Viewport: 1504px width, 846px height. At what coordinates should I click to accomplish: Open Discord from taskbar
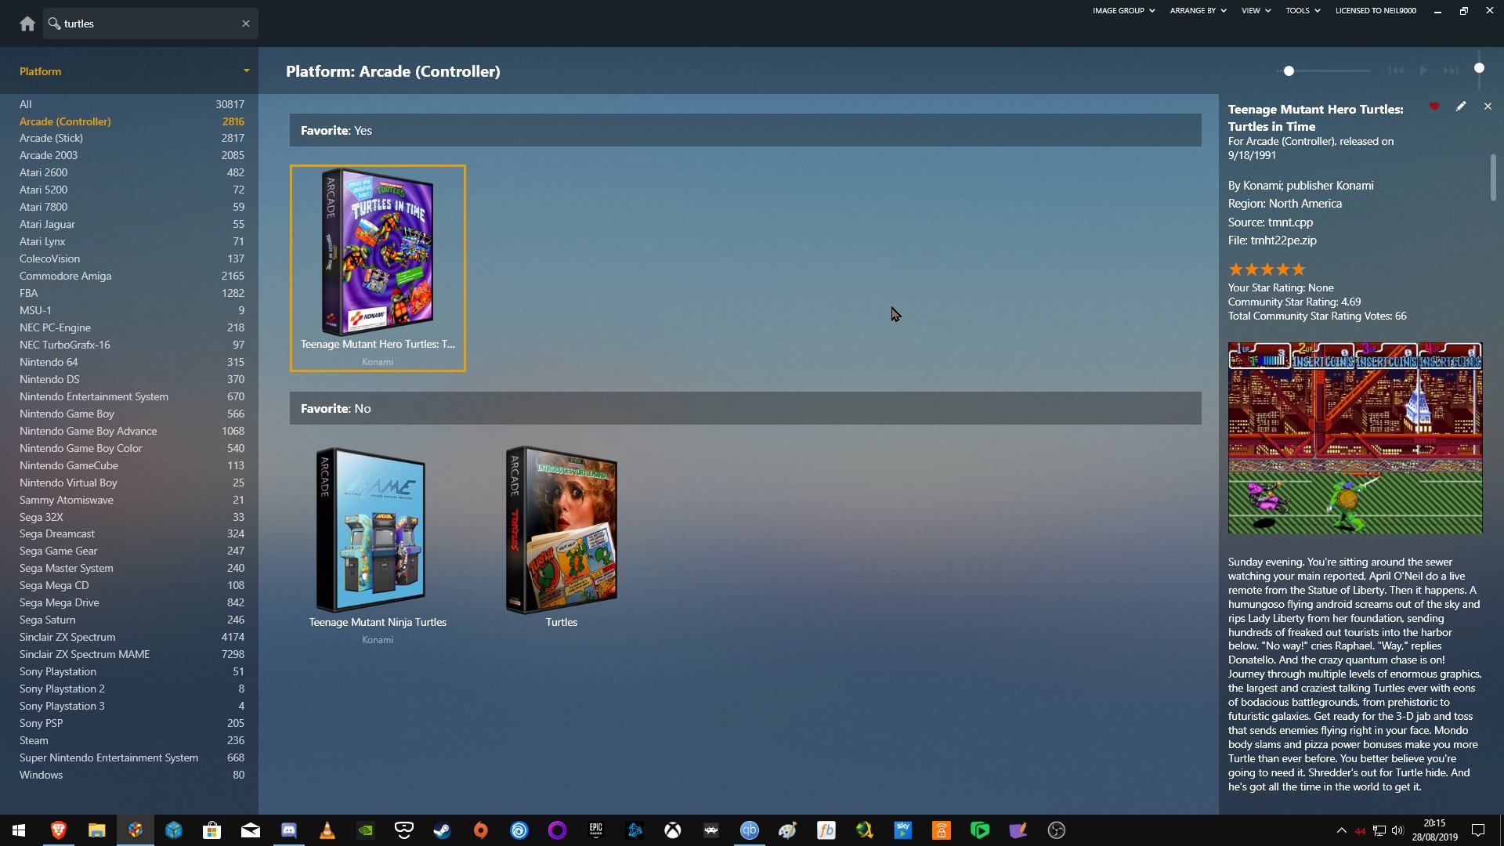point(288,830)
